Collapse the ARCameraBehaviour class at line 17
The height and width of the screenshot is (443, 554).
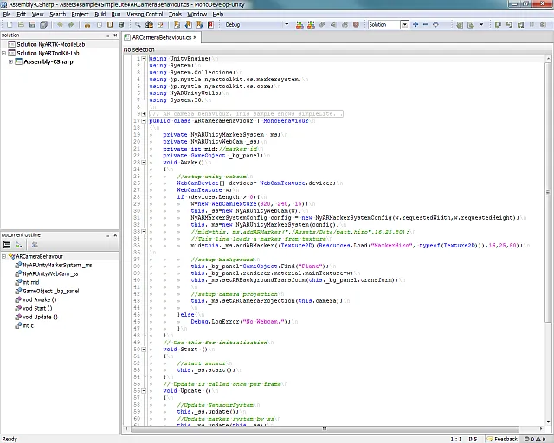point(144,121)
